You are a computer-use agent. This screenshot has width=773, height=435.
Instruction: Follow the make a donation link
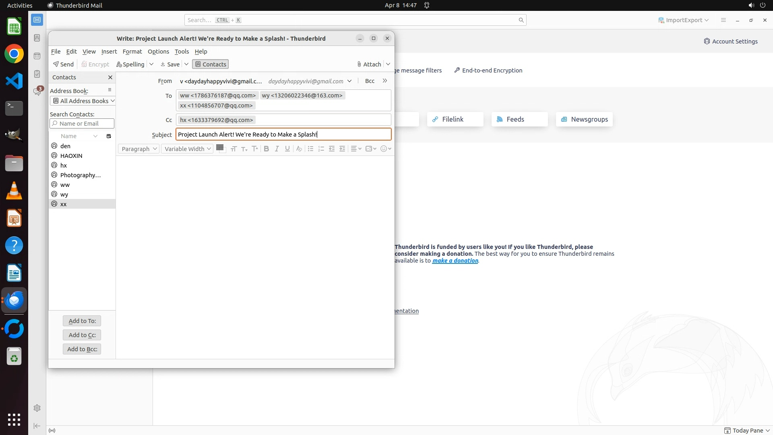[455, 261]
